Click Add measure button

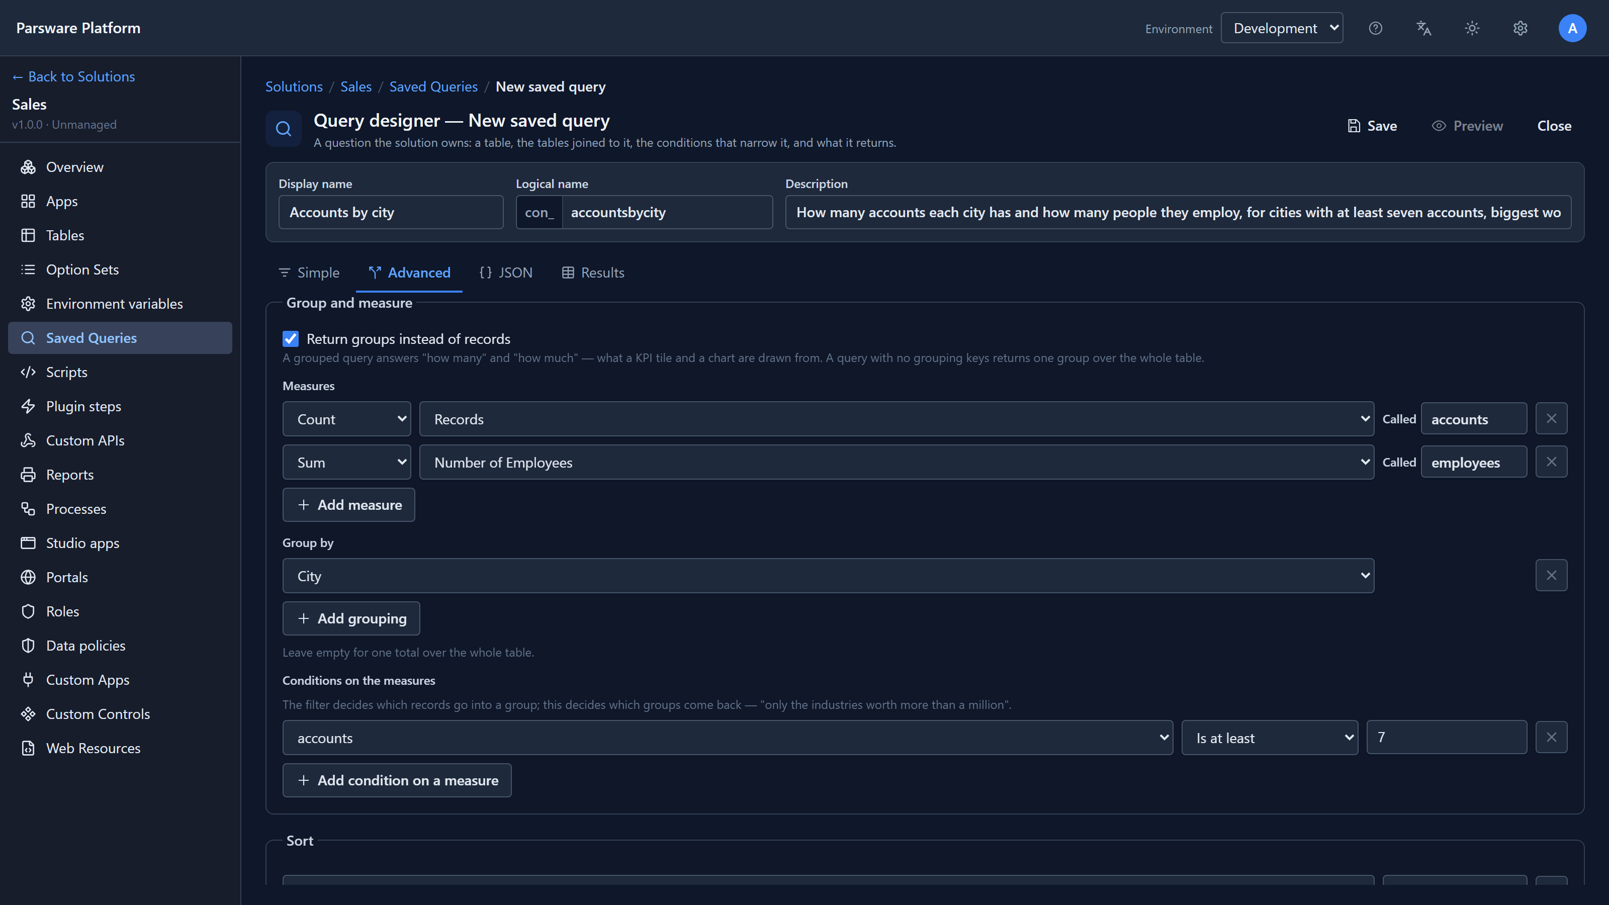pos(348,505)
